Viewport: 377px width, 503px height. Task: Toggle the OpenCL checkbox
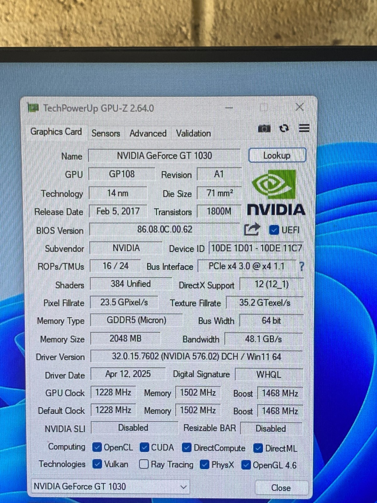pos(97,447)
